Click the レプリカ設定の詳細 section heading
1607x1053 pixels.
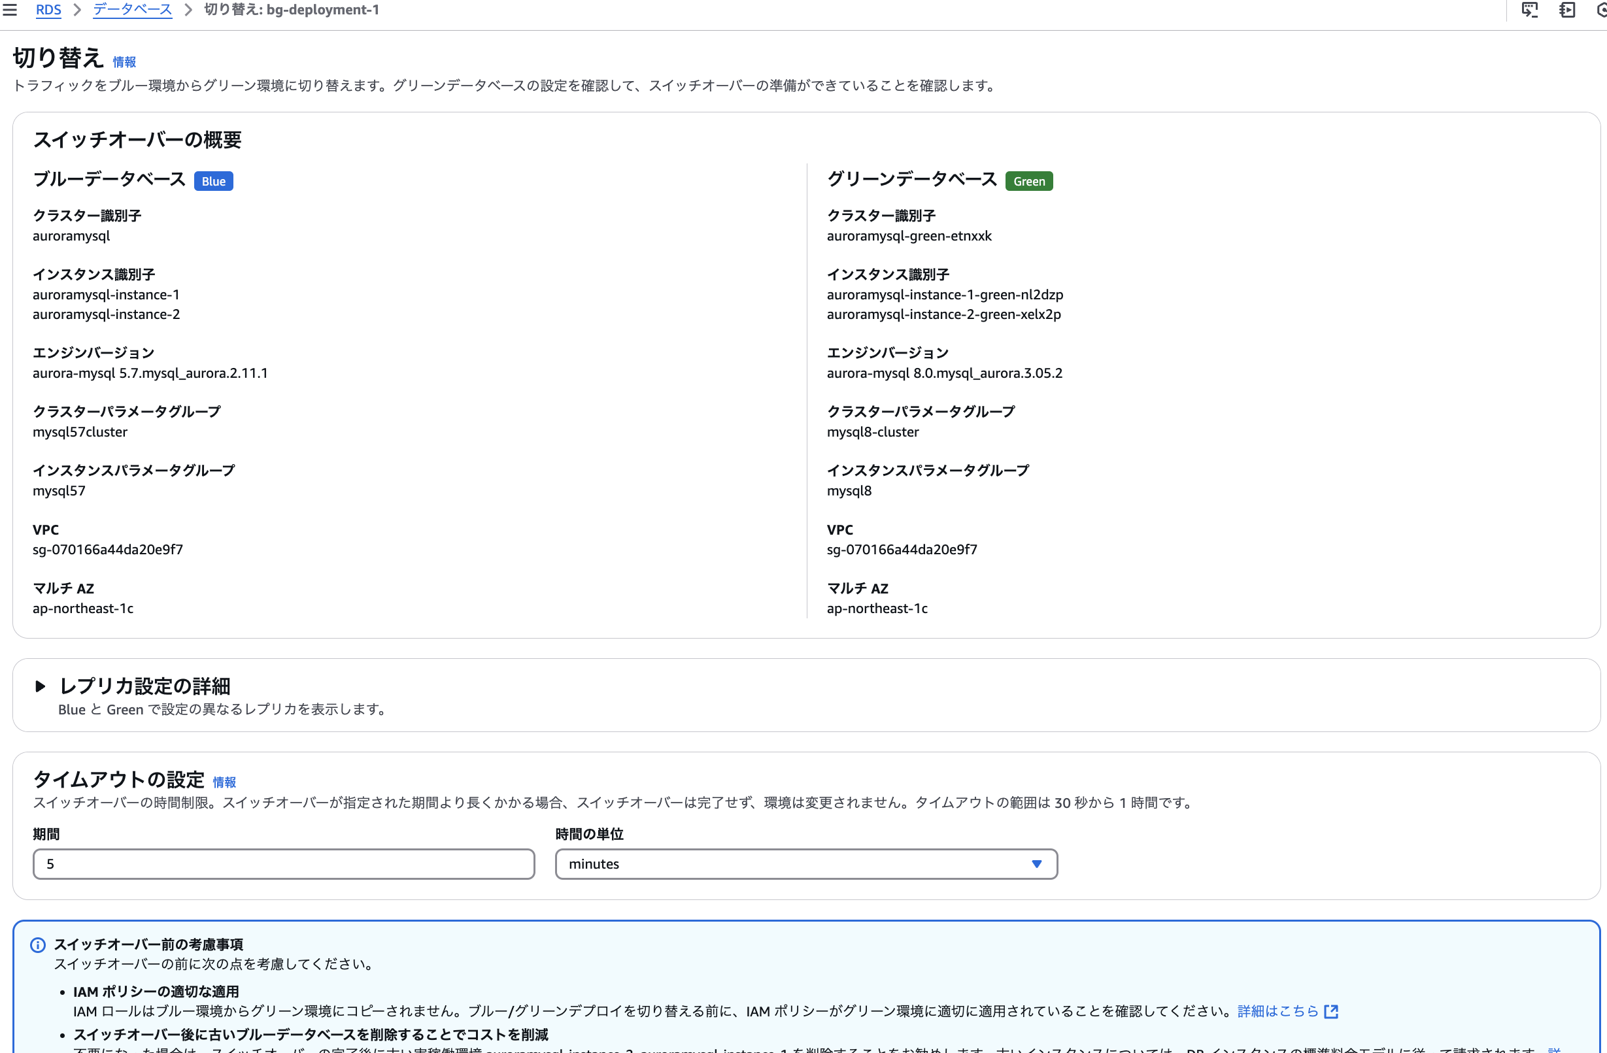tap(144, 686)
